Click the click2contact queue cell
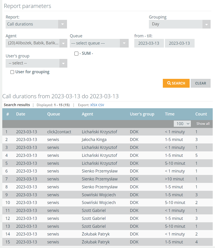215x248 pixels. 59,132
